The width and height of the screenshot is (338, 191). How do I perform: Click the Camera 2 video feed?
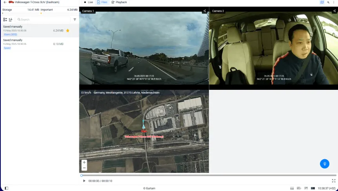coord(274,48)
